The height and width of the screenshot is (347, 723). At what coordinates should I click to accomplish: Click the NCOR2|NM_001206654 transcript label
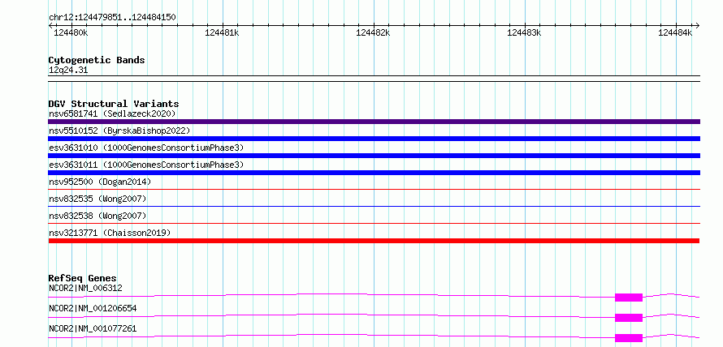(x=93, y=308)
